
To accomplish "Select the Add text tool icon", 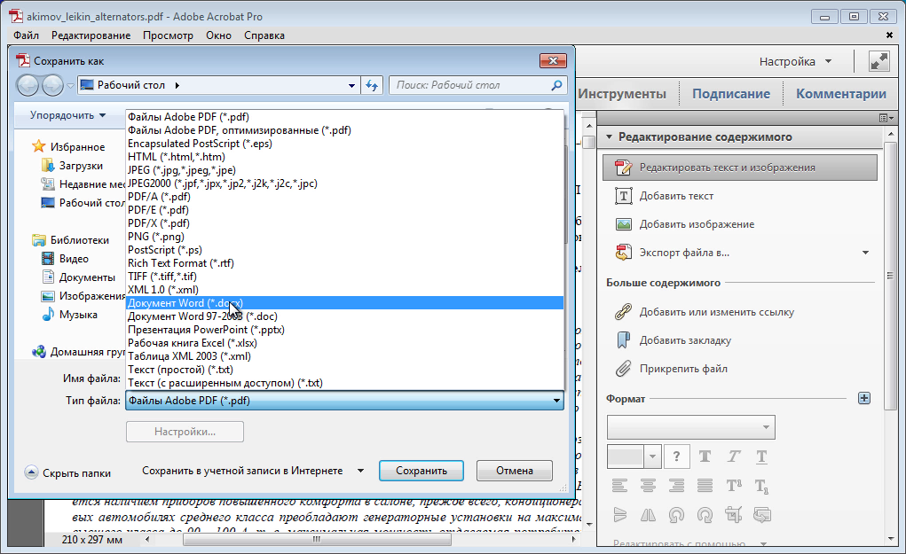I will (623, 196).
